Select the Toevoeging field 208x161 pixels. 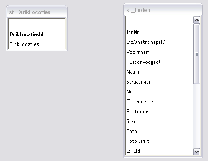[x=160, y=102]
